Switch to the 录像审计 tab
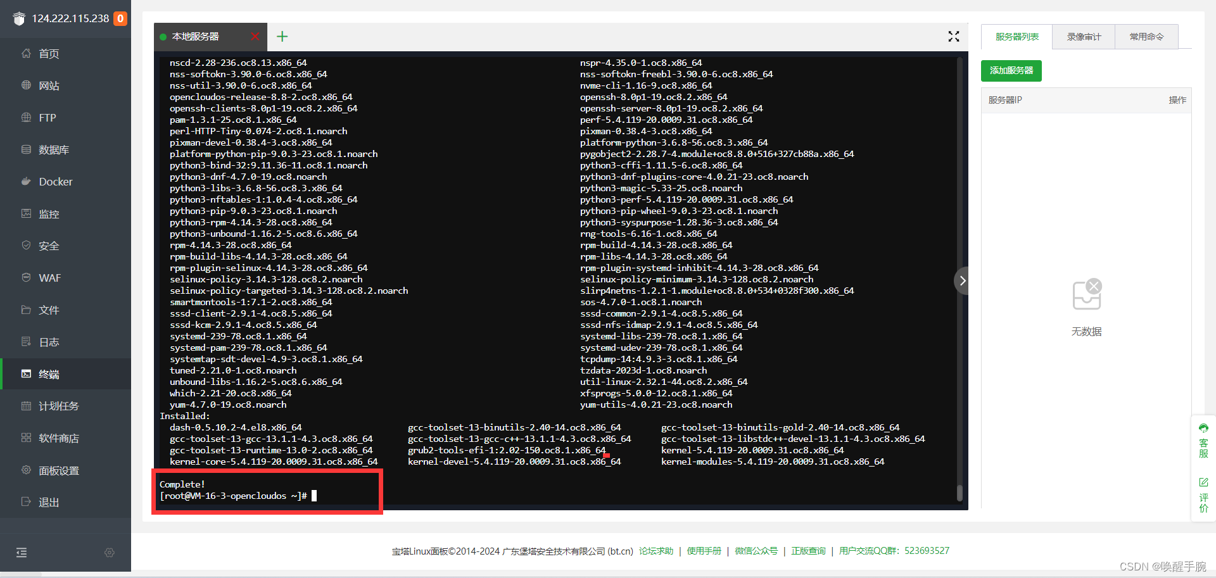The image size is (1216, 578). 1083,36
